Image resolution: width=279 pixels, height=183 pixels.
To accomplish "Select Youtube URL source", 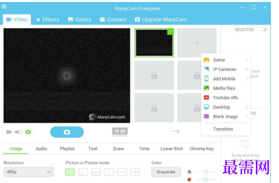I will 226,98.
